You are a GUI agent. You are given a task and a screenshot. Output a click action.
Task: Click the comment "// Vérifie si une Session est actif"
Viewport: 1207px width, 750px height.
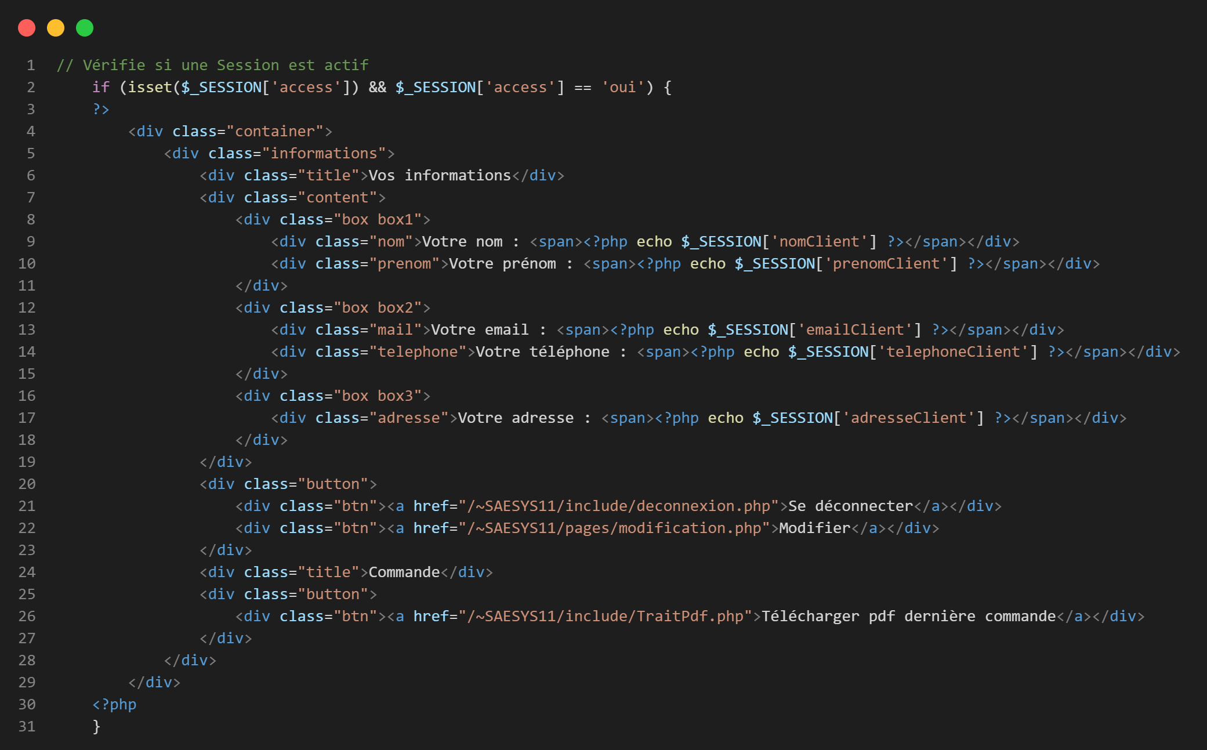[212, 65]
